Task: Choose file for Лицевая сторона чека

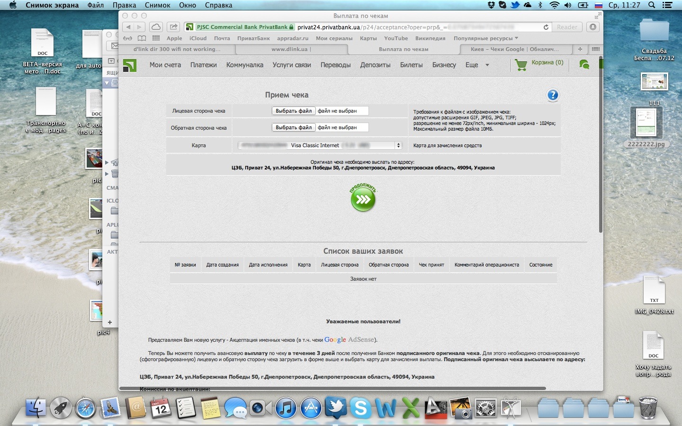Action: tap(294, 111)
